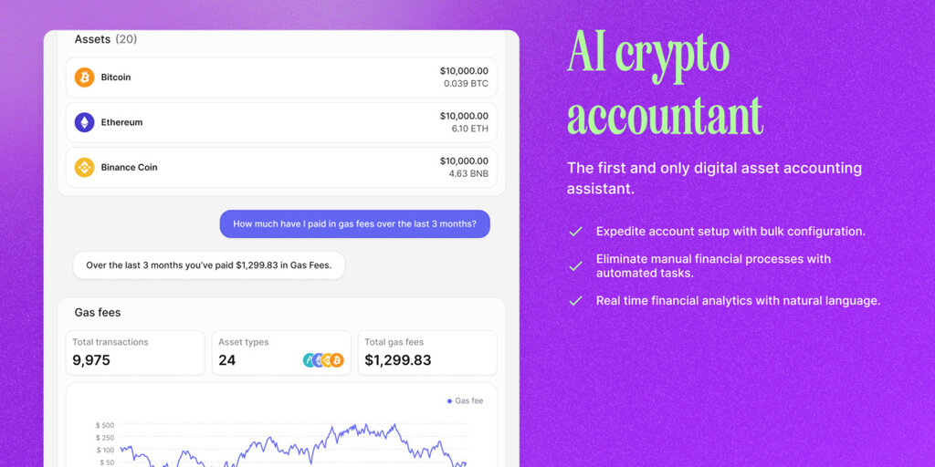
Task: Click the Total transactions 9,975 card
Action: [135, 353]
